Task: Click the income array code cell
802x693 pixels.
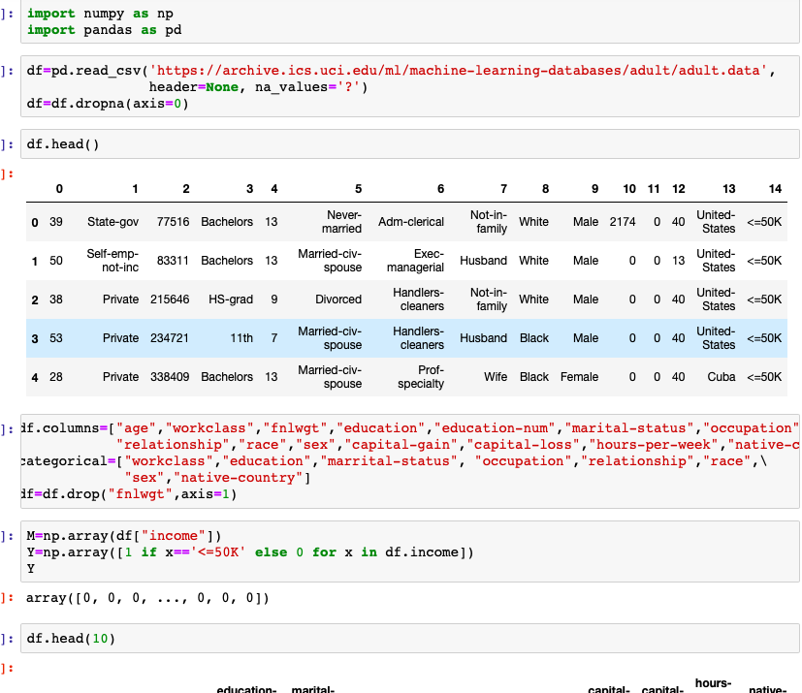Action: [x=409, y=551]
